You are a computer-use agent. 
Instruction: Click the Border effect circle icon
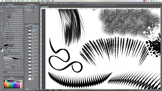pos(30,8)
